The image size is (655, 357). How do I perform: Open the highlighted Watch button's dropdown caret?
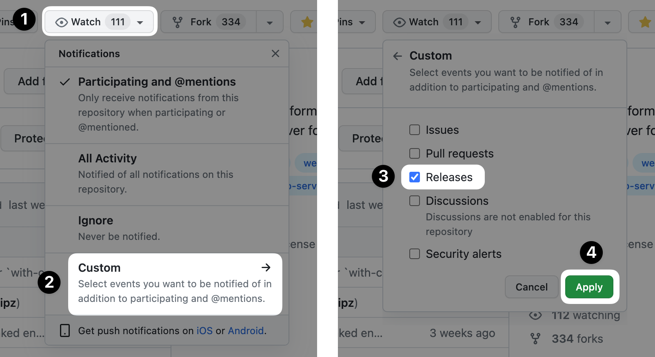pyautogui.click(x=140, y=22)
